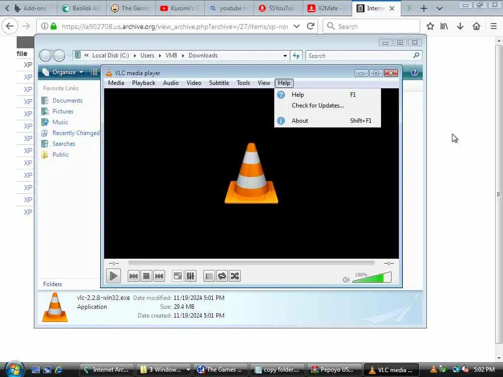Open the Playback menu
Viewport: 503px width, 377px height.
[144, 83]
